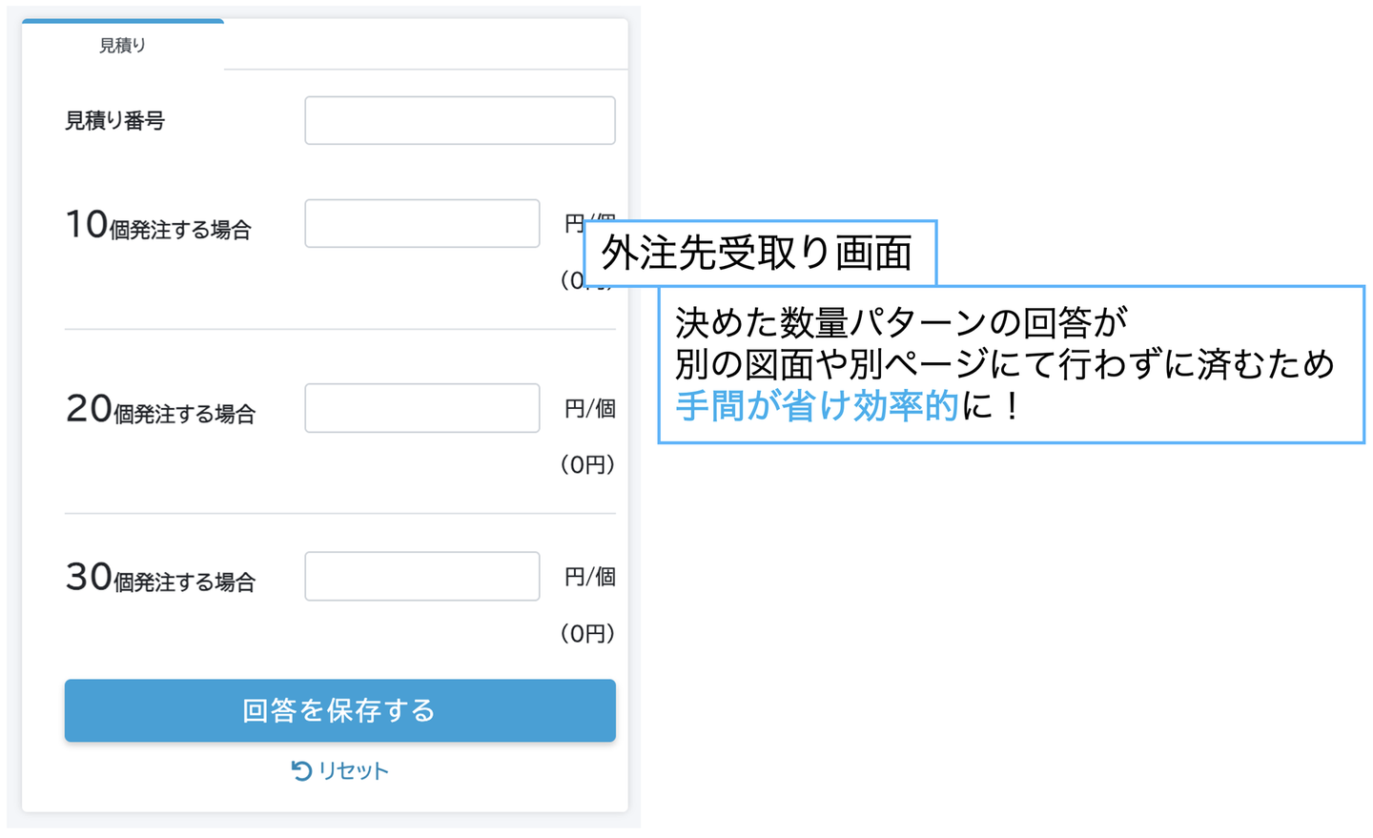Click the (0円) total under 30個 row
This screenshot has width=1373, height=838.
[x=587, y=633]
